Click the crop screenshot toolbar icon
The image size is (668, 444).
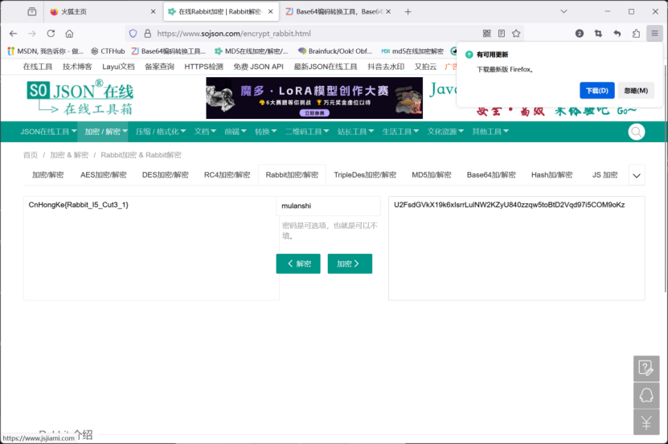[598, 34]
